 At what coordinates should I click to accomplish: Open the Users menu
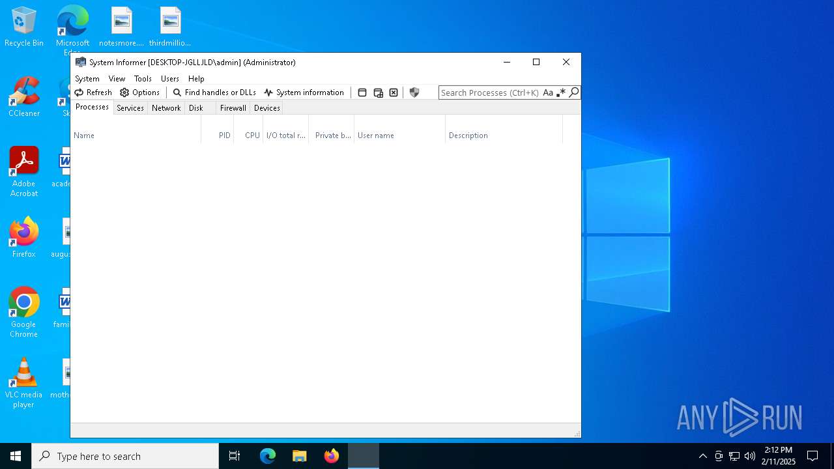pos(170,78)
